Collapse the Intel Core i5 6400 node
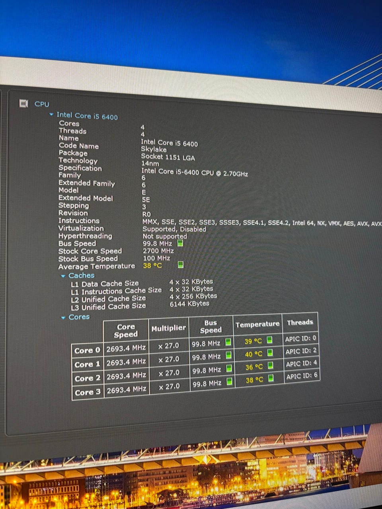Image resolution: width=382 pixels, height=509 pixels. point(51,115)
